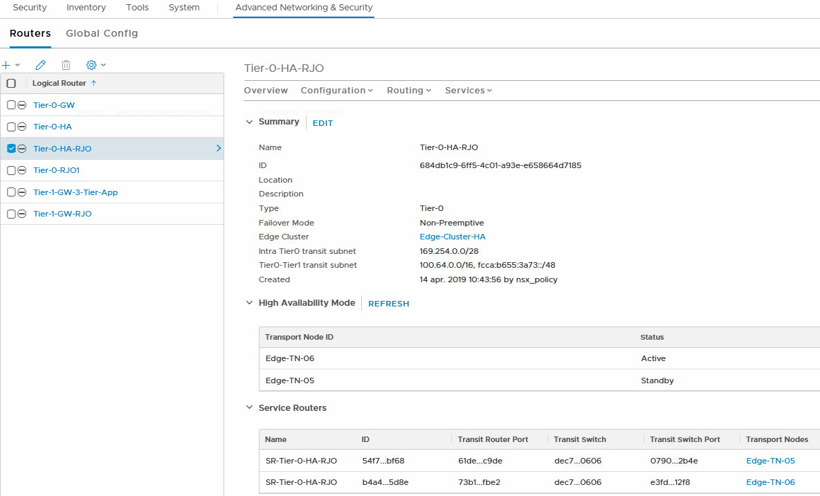Click the status icon next to Tier-0-GW
820x496 pixels.
[x=22, y=105]
